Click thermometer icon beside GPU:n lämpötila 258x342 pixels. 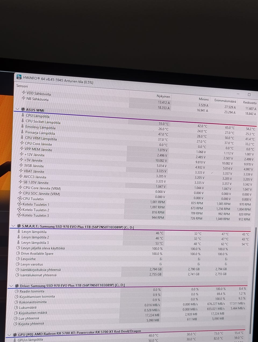(x=15, y=340)
